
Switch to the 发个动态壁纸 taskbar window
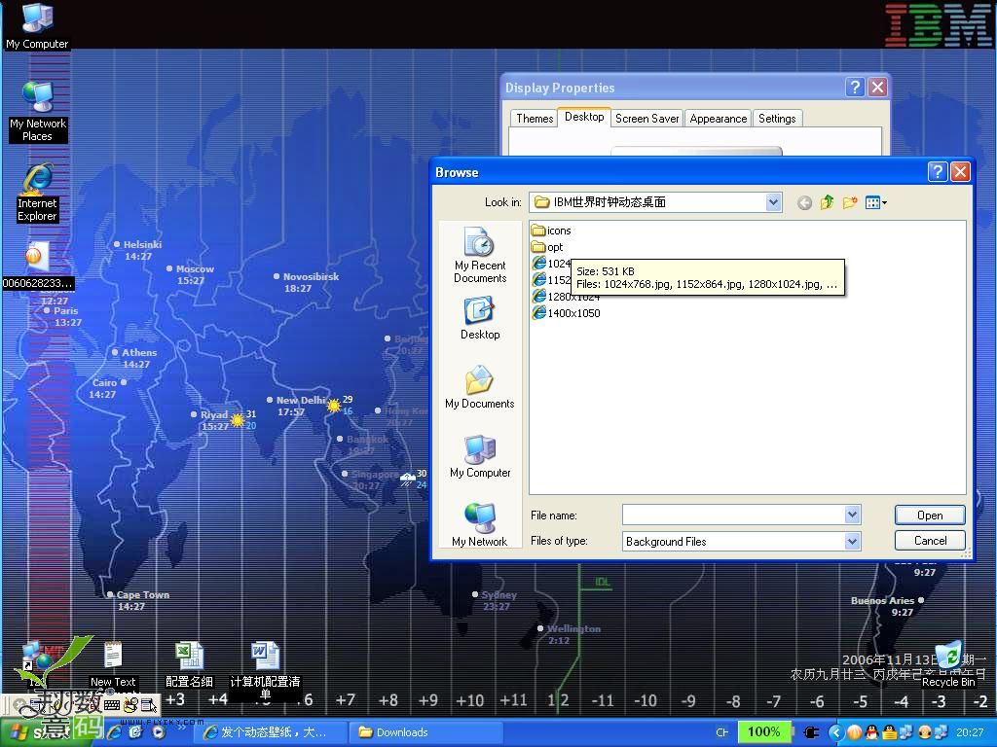271,732
